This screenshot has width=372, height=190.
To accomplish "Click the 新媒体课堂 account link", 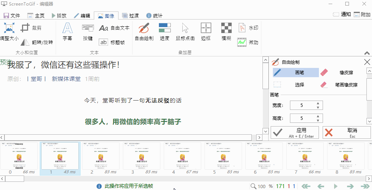I will point(66,79).
